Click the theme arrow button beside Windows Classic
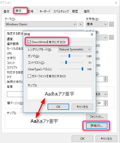This screenshot has width=120, height=143. (x=81, y=24)
